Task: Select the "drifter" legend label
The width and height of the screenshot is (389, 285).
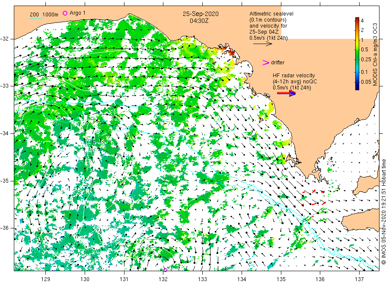Action: (x=277, y=63)
